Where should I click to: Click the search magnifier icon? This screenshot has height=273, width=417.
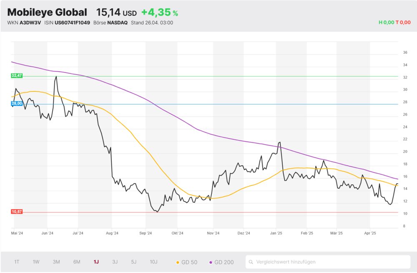click(x=251, y=262)
